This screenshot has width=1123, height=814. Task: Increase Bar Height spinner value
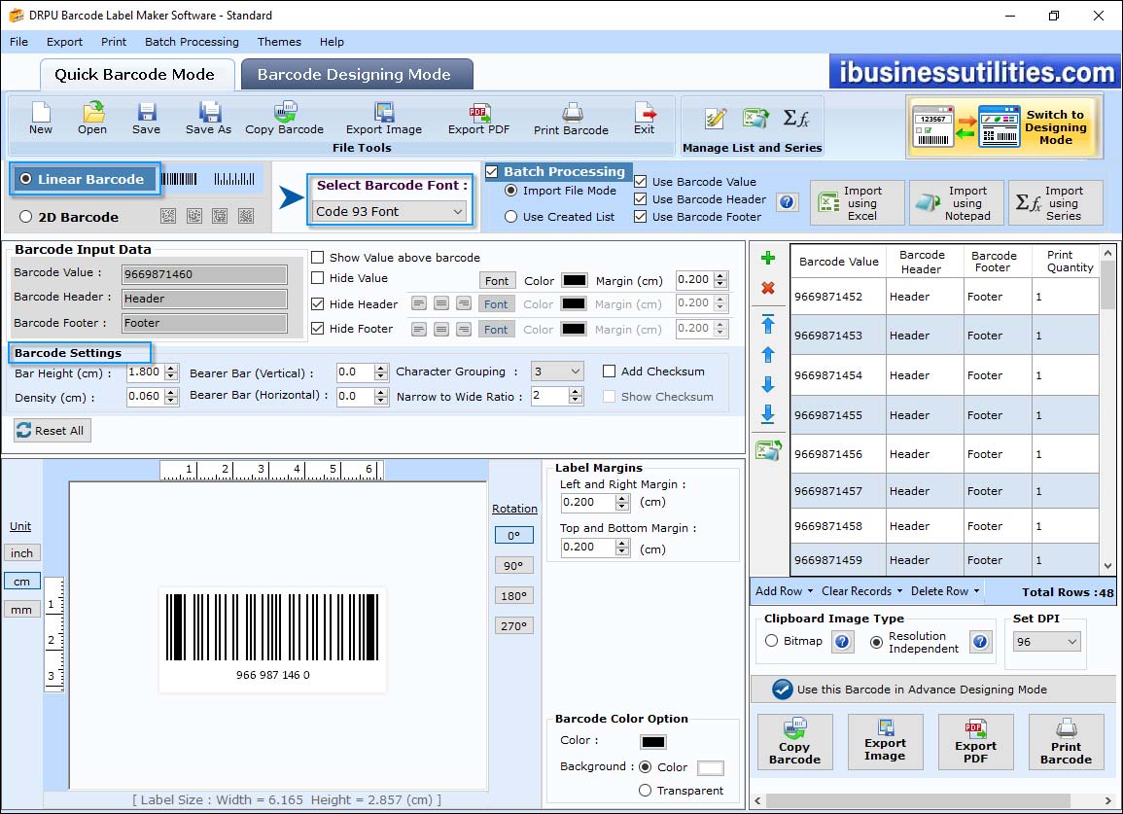(x=170, y=369)
